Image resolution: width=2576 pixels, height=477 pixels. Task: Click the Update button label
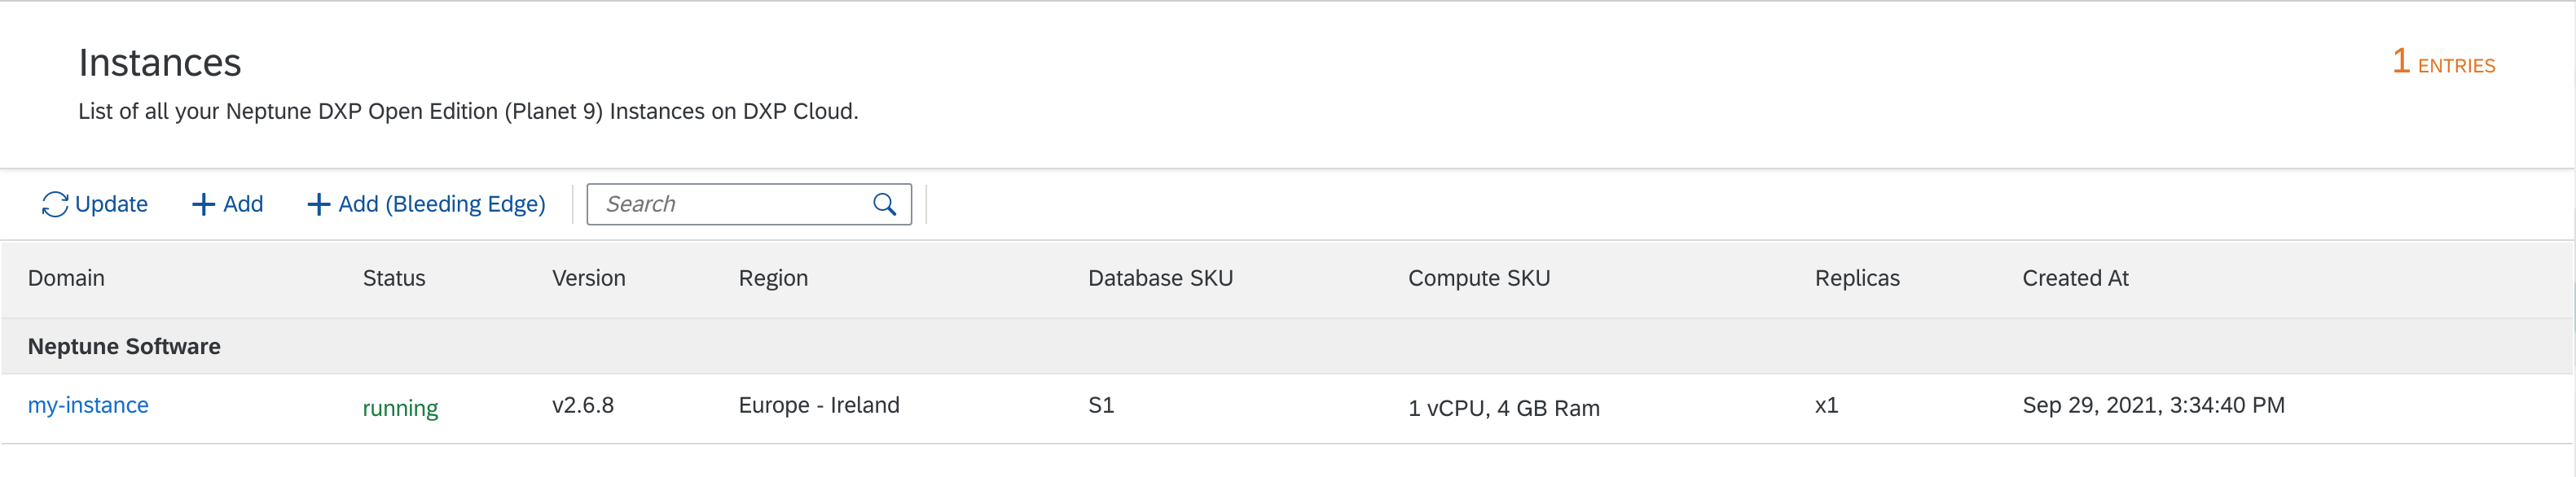click(111, 204)
